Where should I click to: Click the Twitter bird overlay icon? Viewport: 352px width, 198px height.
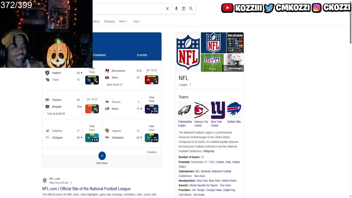tap(269, 8)
